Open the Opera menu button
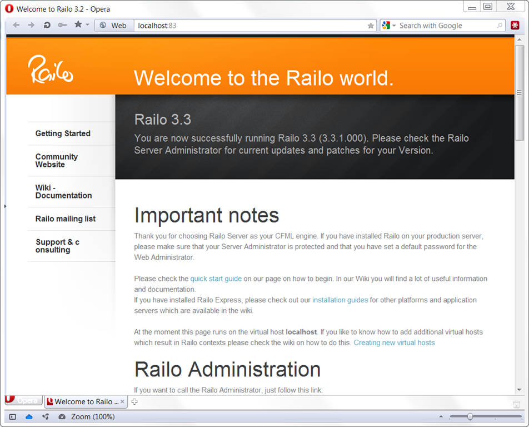 click(x=22, y=401)
